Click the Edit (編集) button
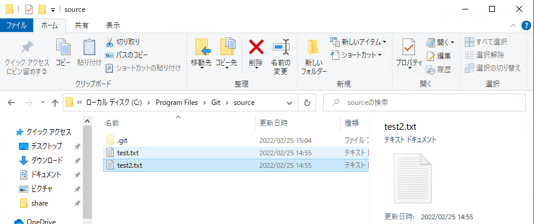 click(439, 56)
